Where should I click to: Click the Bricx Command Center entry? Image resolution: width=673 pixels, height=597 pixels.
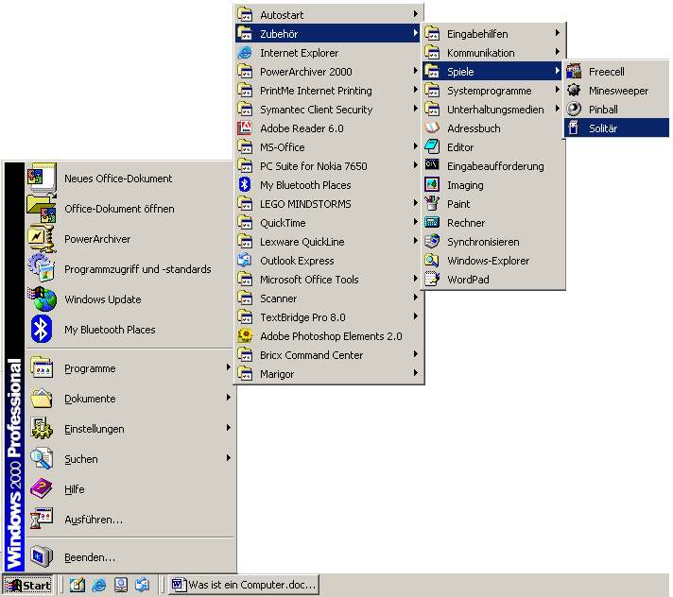pyautogui.click(x=328, y=354)
